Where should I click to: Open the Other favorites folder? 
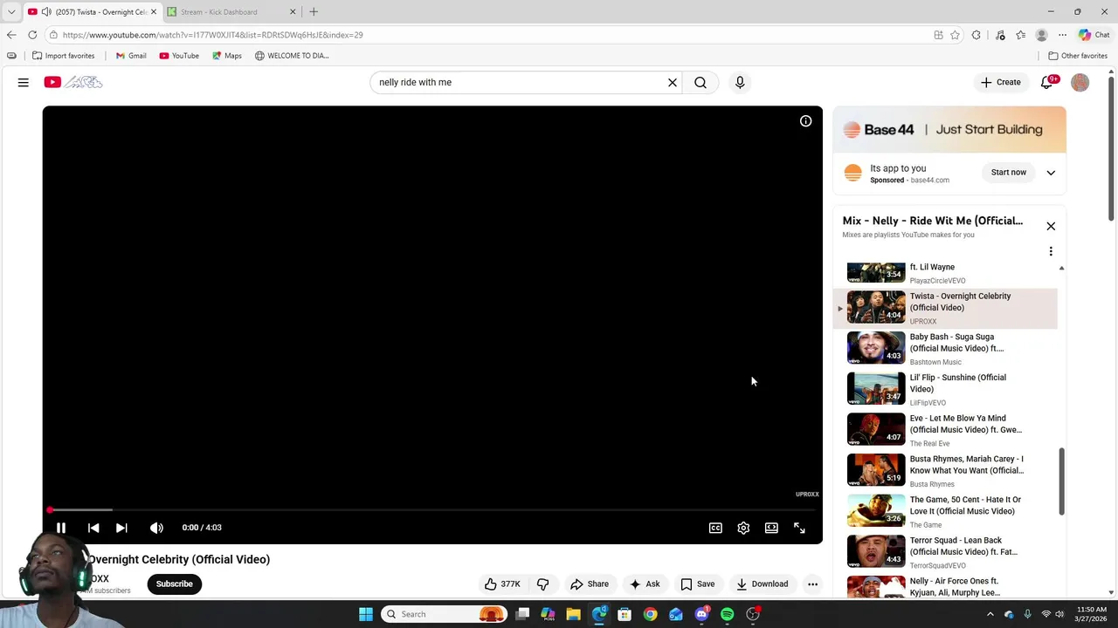(x=1078, y=56)
